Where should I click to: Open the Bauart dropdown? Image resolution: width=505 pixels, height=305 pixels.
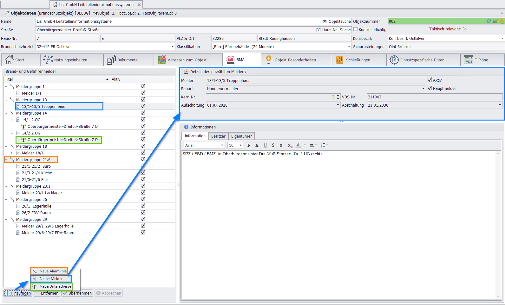[x=423, y=89]
